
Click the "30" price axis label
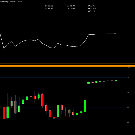(128, 92)
